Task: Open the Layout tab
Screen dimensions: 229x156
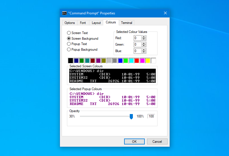Action: [96, 23]
